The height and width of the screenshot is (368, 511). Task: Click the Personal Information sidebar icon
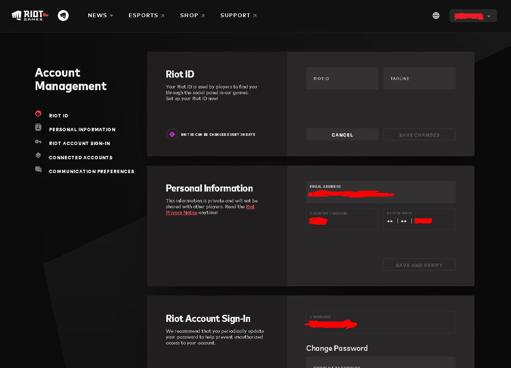[x=38, y=127]
